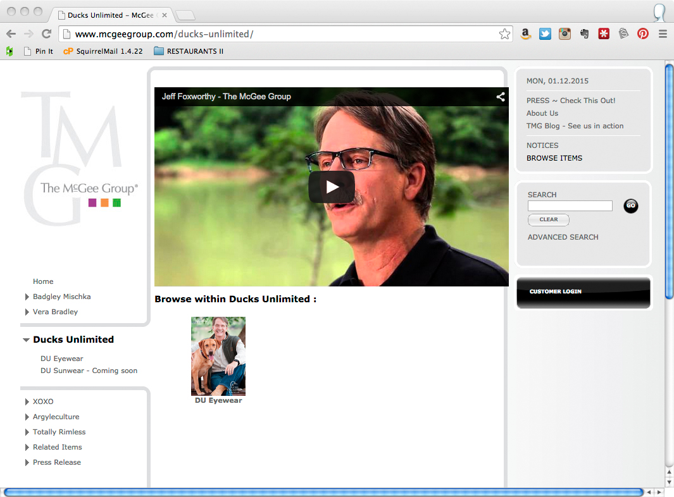Open DU Eyewear in the sidebar
674x497 pixels.
point(62,359)
